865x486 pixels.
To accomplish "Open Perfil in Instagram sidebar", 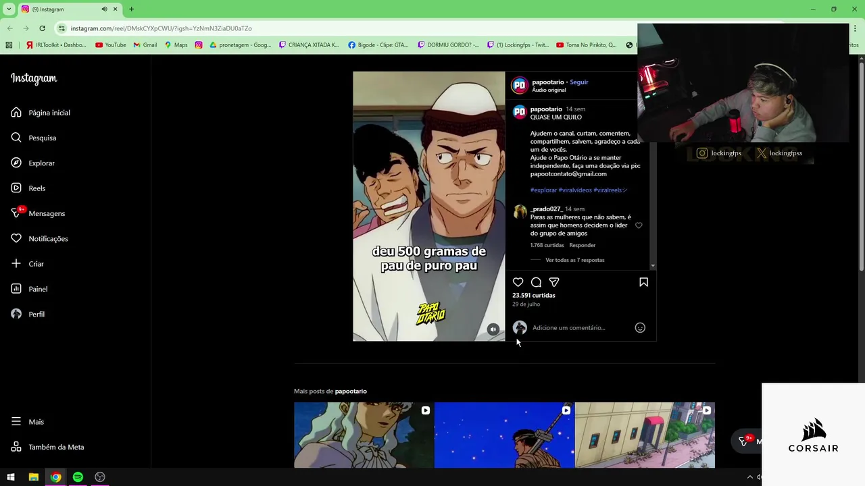I will [x=28, y=315].
